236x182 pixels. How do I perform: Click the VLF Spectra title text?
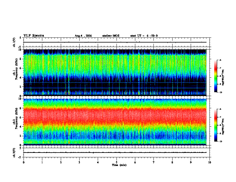pos(34,36)
